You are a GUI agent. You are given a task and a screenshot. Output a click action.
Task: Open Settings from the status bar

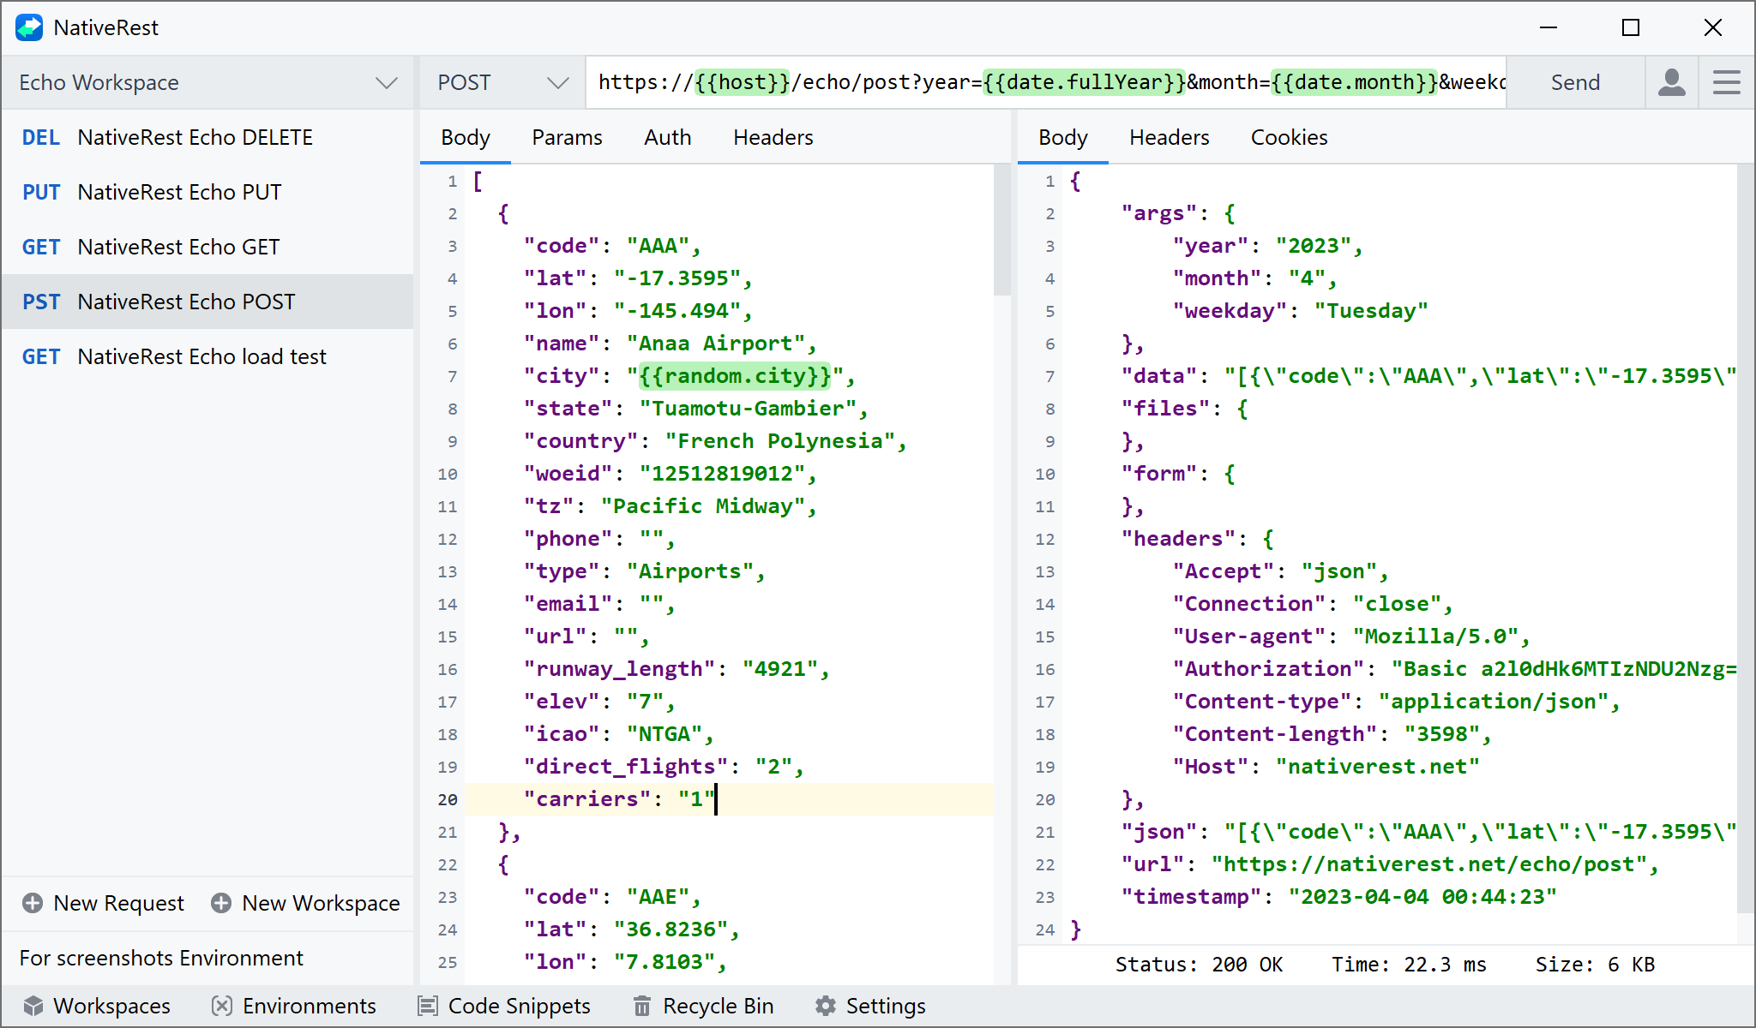[869, 1006]
